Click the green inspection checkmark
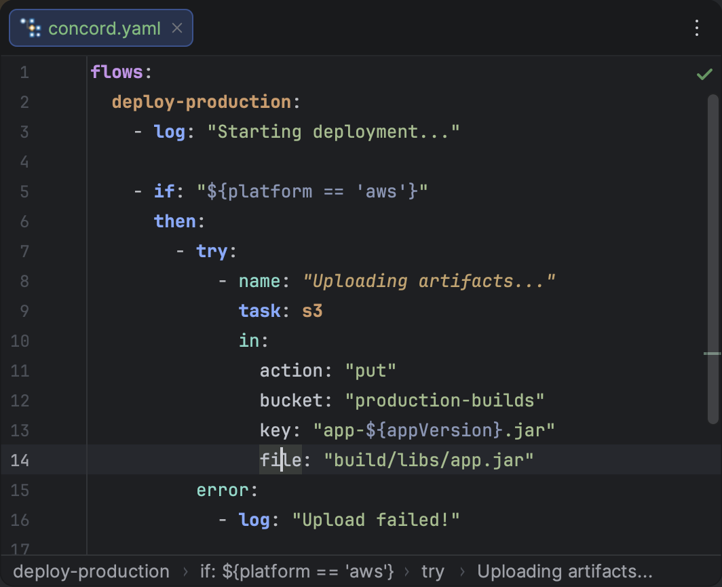The image size is (722, 587). 704,74
